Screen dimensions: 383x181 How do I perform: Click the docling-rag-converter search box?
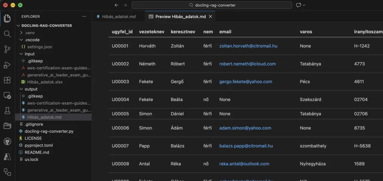(212, 5)
